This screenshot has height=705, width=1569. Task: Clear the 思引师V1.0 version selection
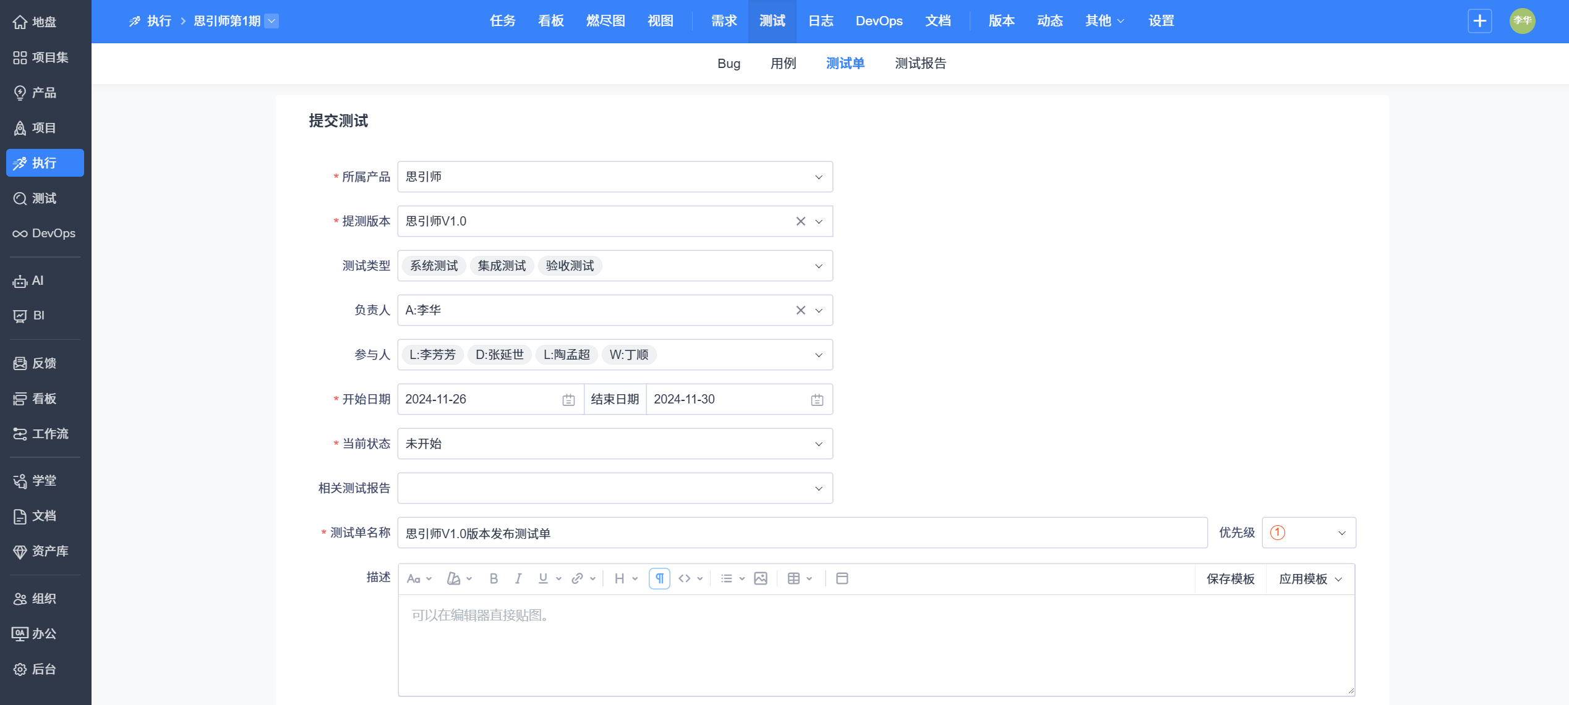pyautogui.click(x=800, y=221)
